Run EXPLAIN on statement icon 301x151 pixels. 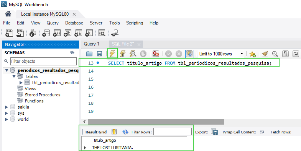point(133,54)
